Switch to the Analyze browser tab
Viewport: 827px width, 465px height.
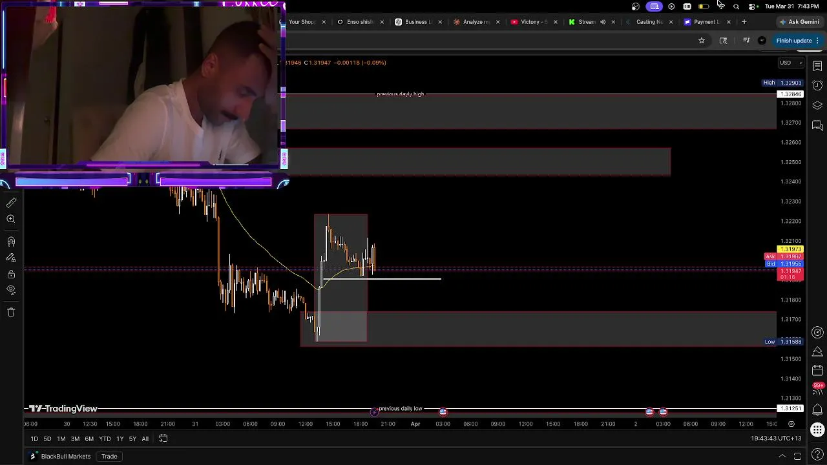tap(476, 22)
